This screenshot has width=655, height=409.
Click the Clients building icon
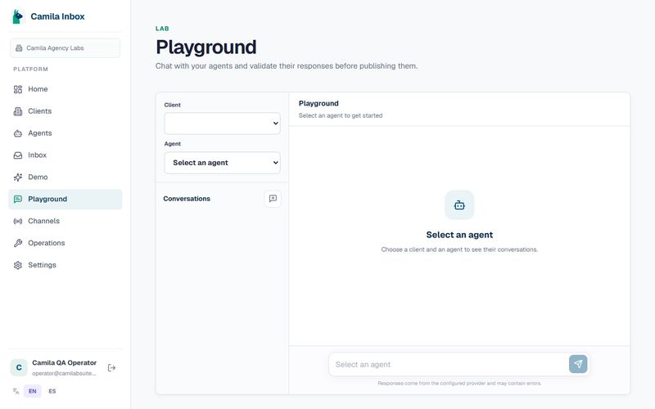pos(18,111)
